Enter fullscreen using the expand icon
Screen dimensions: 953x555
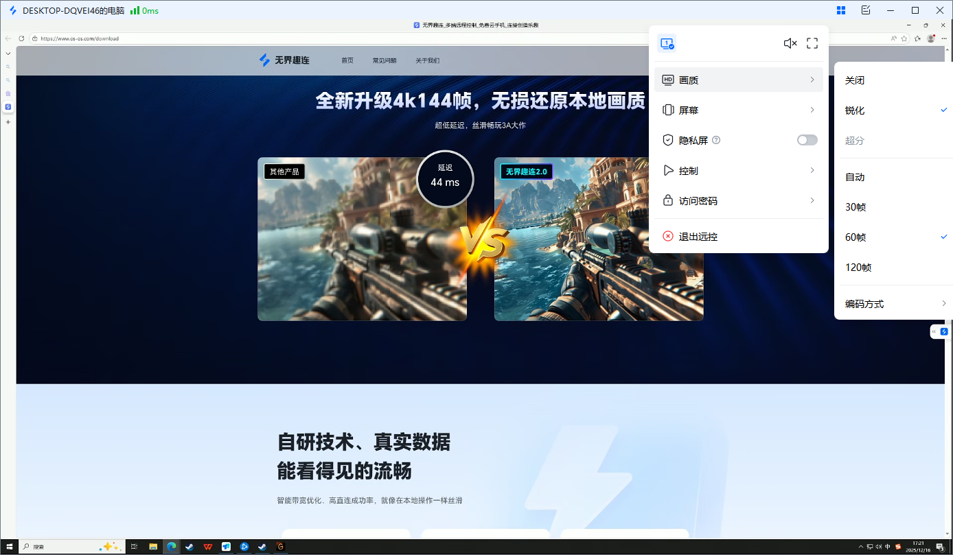click(x=812, y=43)
